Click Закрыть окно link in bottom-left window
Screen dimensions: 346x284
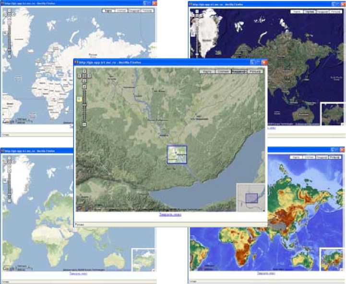pos(78,273)
